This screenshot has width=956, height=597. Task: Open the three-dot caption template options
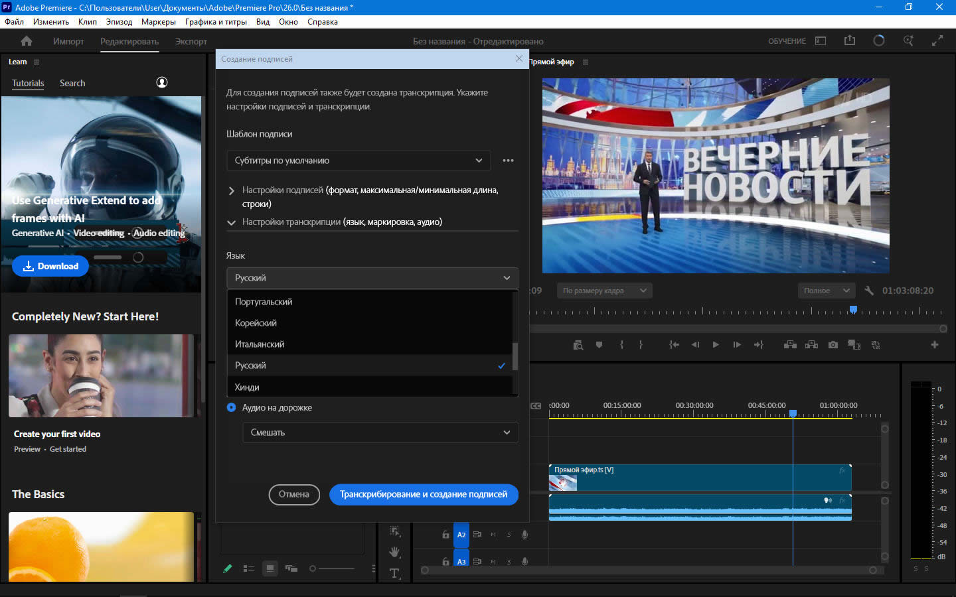pos(508,161)
